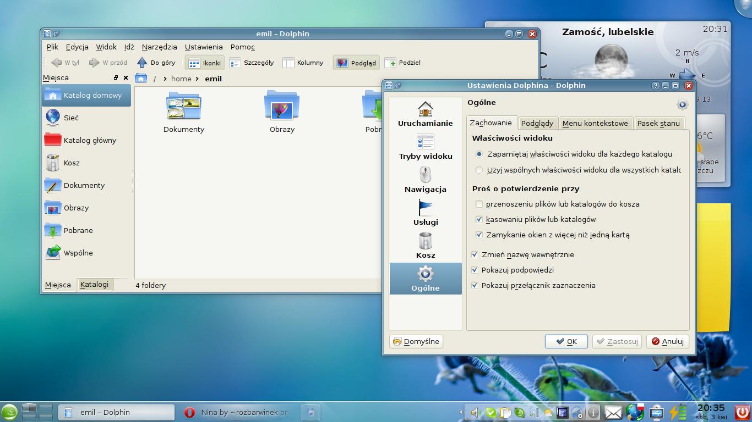Click the help question-mark button in dialog title bar
The image size is (752, 422).
655,86
